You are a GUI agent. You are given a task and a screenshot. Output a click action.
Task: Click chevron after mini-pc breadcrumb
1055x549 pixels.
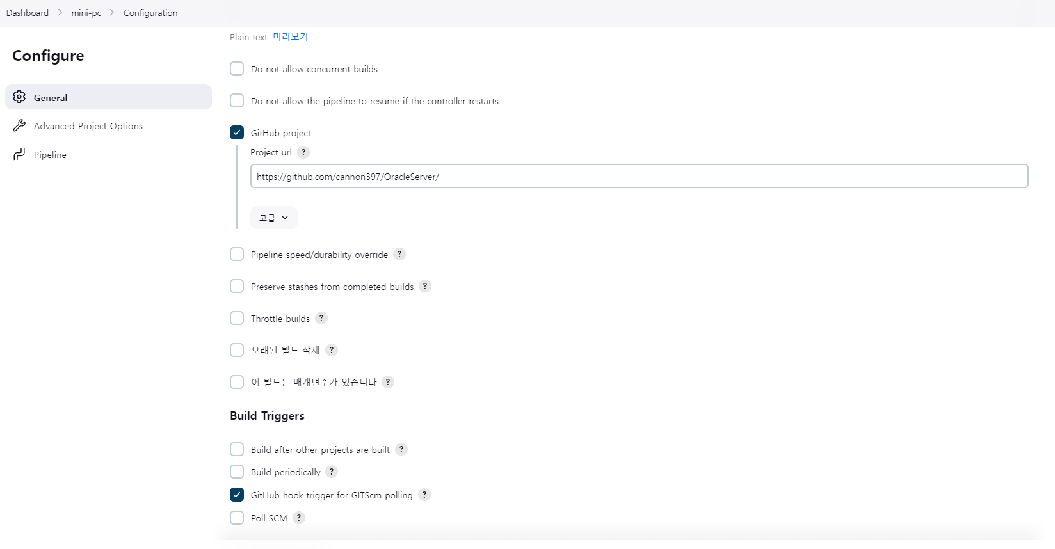point(112,13)
